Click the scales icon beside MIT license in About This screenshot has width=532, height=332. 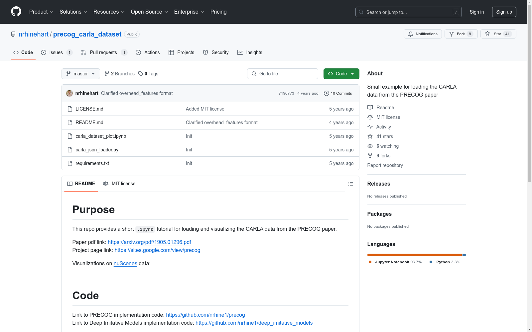pos(370,117)
